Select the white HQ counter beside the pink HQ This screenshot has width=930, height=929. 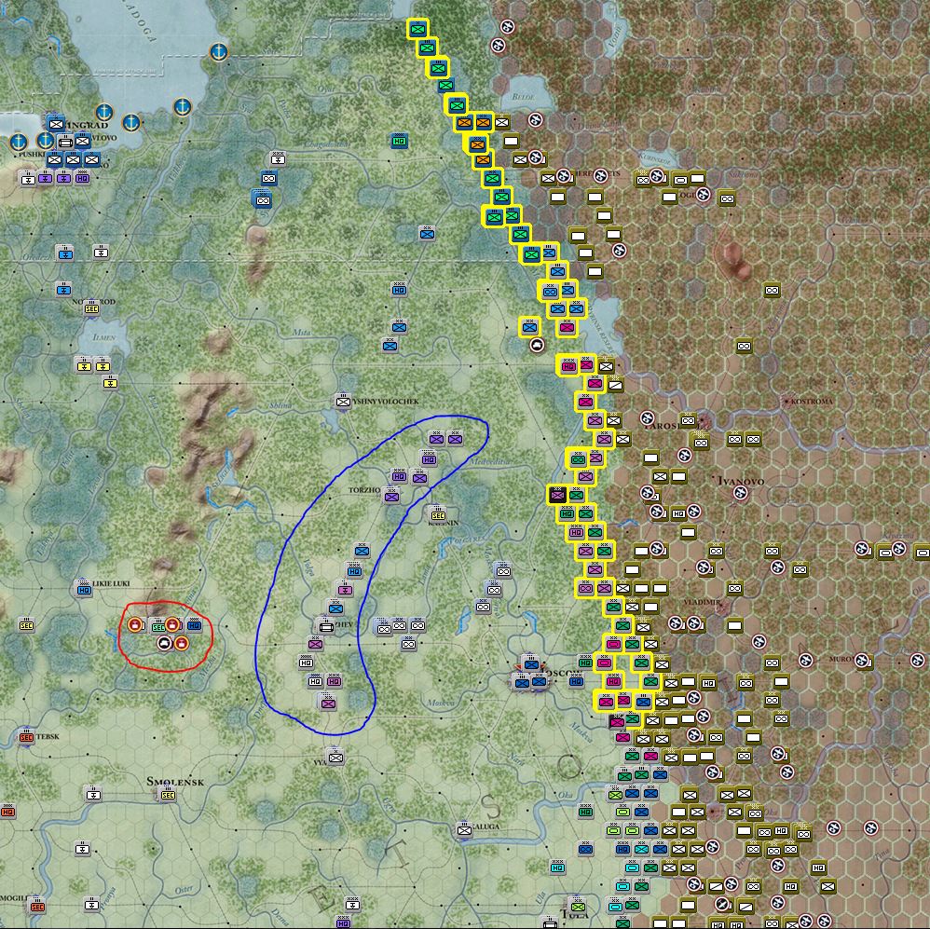pyautogui.click(x=316, y=682)
